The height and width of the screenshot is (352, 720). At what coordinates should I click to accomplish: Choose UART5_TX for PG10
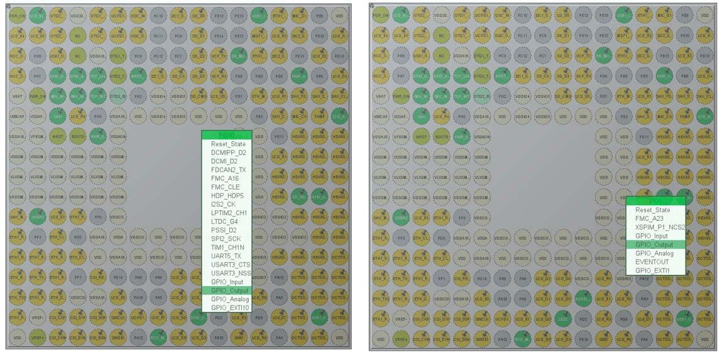tap(227, 256)
